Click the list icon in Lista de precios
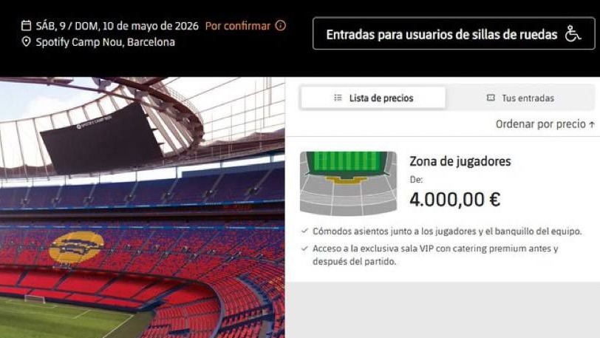This screenshot has height=338, width=600. [x=338, y=98]
